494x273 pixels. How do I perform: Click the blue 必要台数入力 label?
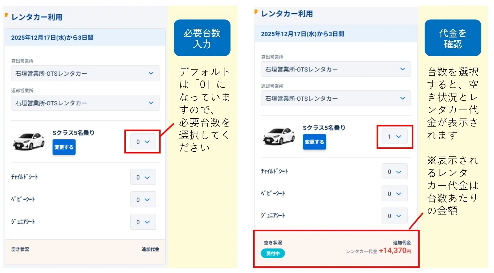point(202,38)
